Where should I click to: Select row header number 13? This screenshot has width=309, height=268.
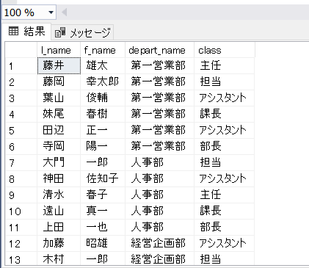point(21,258)
